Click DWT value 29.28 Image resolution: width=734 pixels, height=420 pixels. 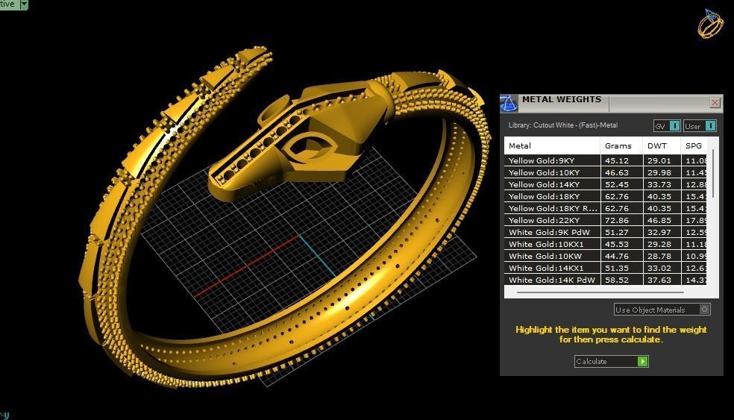[x=659, y=244]
